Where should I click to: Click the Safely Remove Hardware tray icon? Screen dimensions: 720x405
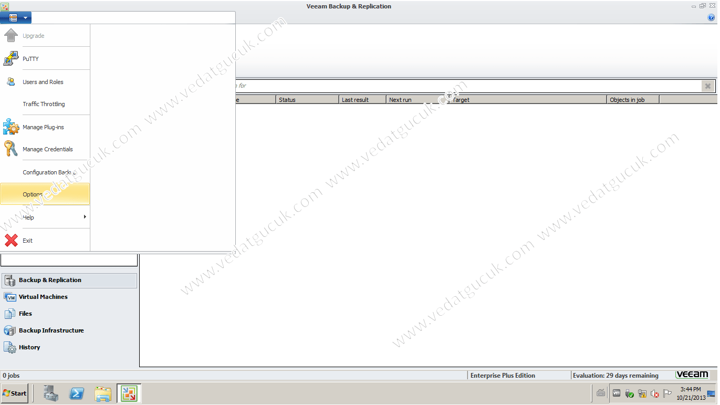click(629, 393)
